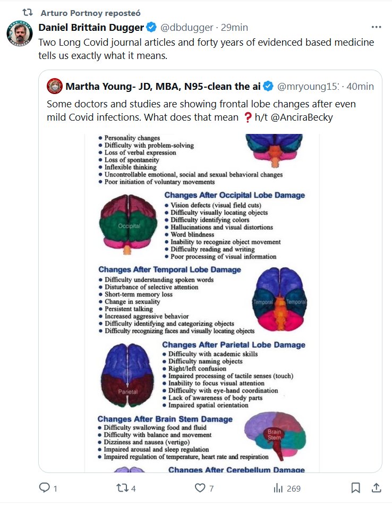
Task: Repost this tweet using retweet icon
Action: (x=121, y=488)
